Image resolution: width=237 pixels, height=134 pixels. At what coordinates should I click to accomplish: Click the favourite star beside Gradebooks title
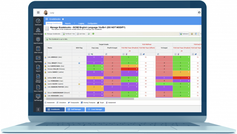pos(63,19)
